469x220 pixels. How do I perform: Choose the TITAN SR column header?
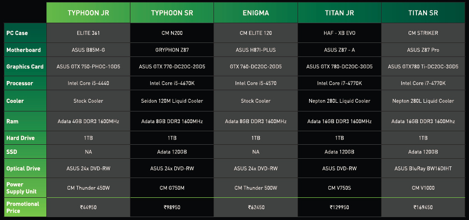(x=423, y=13)
